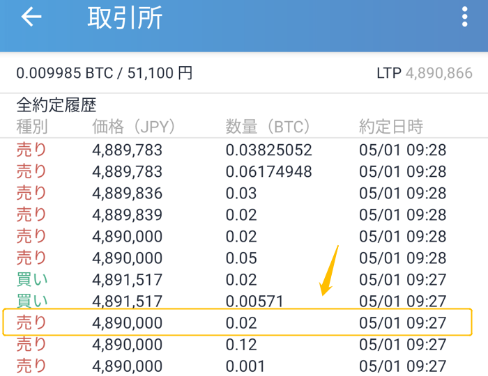Tap price 4,890,000 in 0.05 row
The image size is (488, 376).
pos(128,258)
